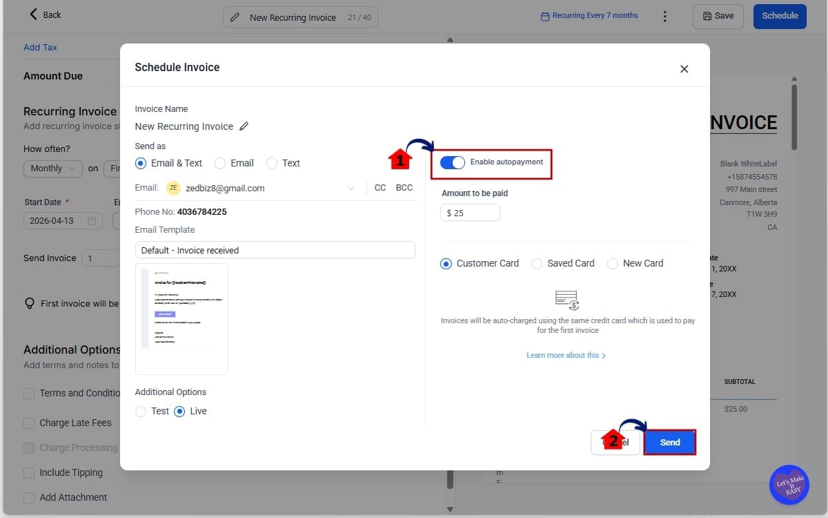Click the Let's Make It Easy help bubble
The height and width of the screenshot is (518, 828).
[789, 484]
